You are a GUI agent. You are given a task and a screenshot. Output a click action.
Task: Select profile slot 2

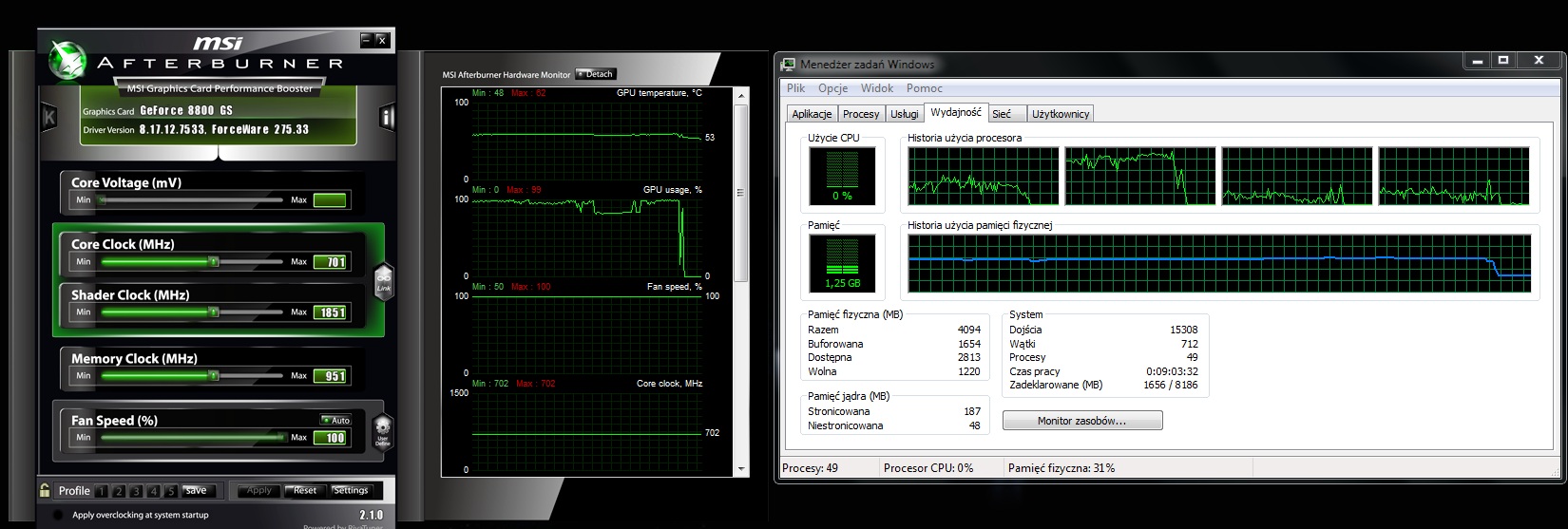pos(119,491)
